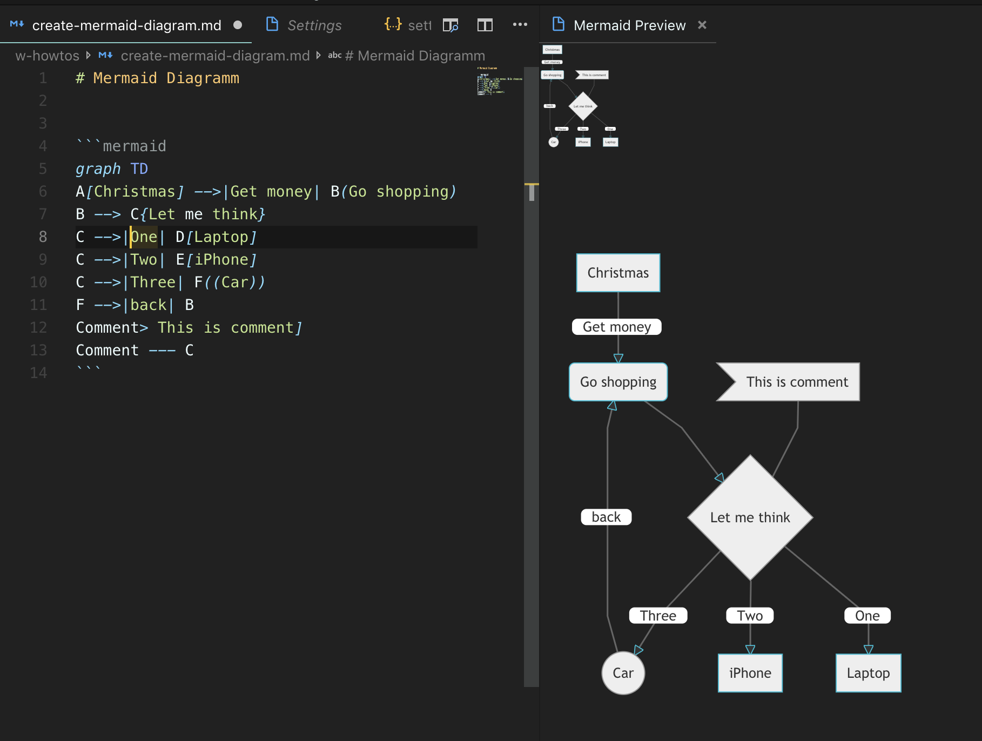Click the 'Let me think' diamond node
The width and height of the screenshot is (982, 741).
750,517
